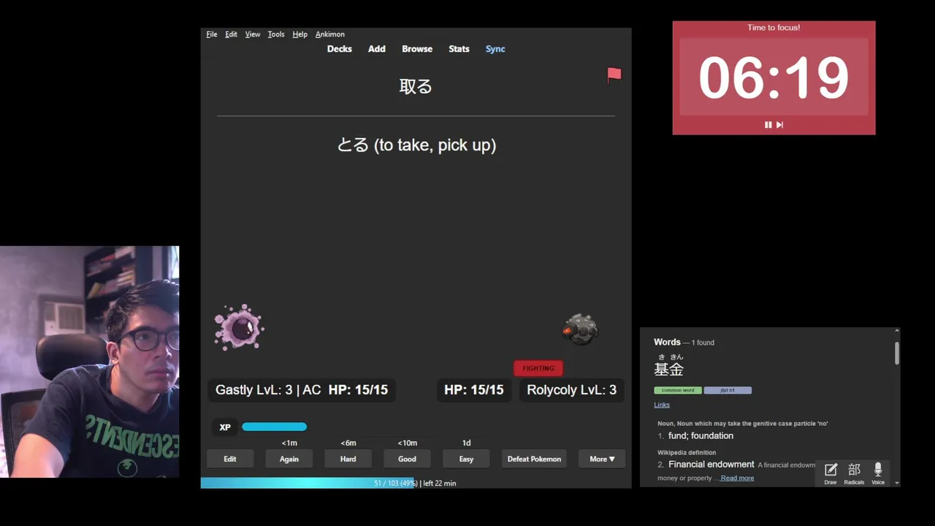Click the Rolycoly HP: 15/15 label
935x526 pixels.
(x=474, y=389)
